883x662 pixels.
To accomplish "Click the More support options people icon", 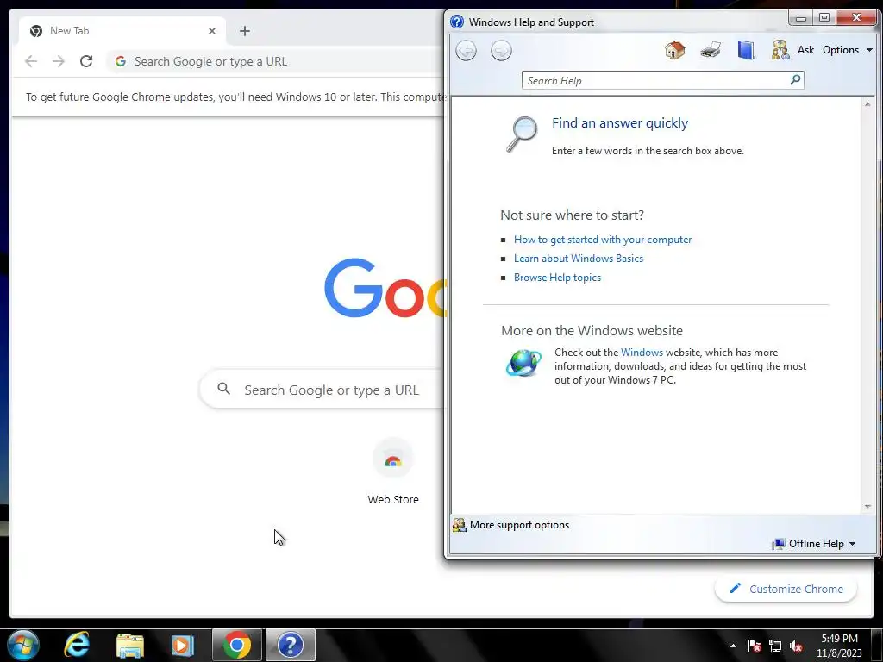I will click(x=459, y=525).
